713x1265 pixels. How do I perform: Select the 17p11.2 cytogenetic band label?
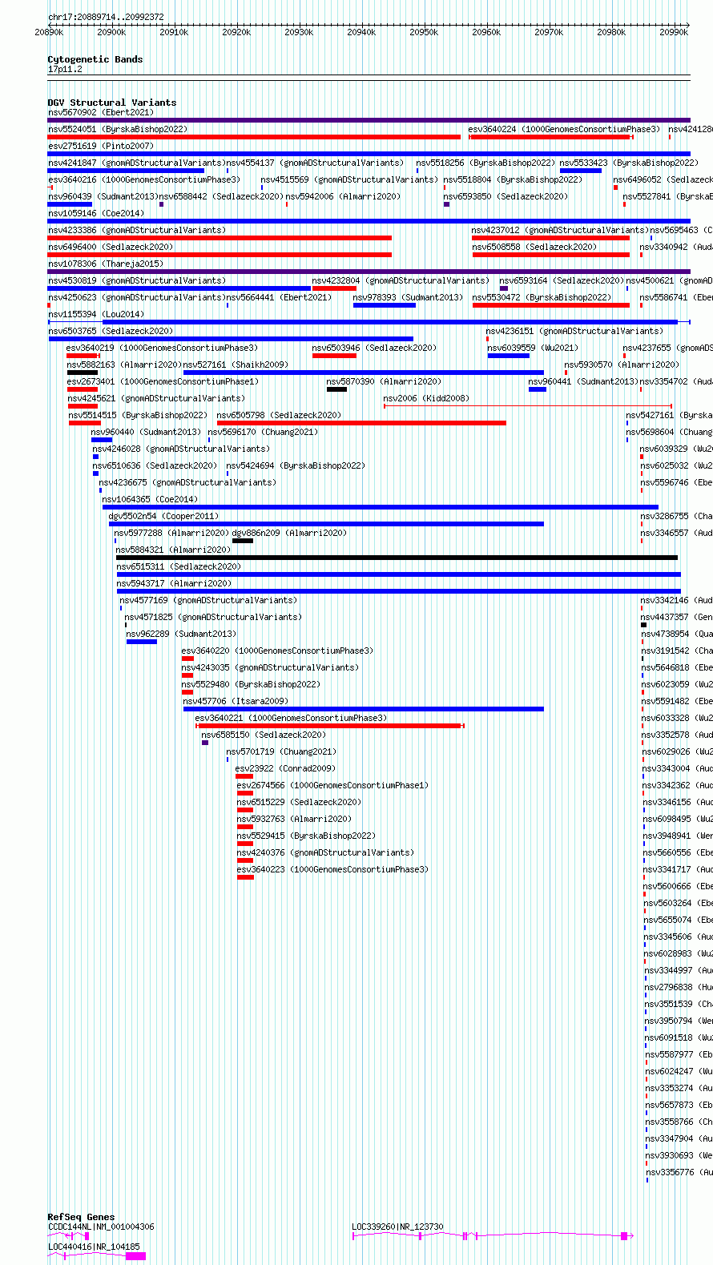65,70
